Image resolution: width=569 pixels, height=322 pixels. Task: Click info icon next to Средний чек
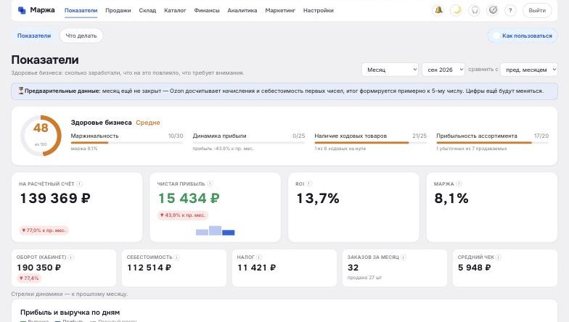[x=499, y=257]
